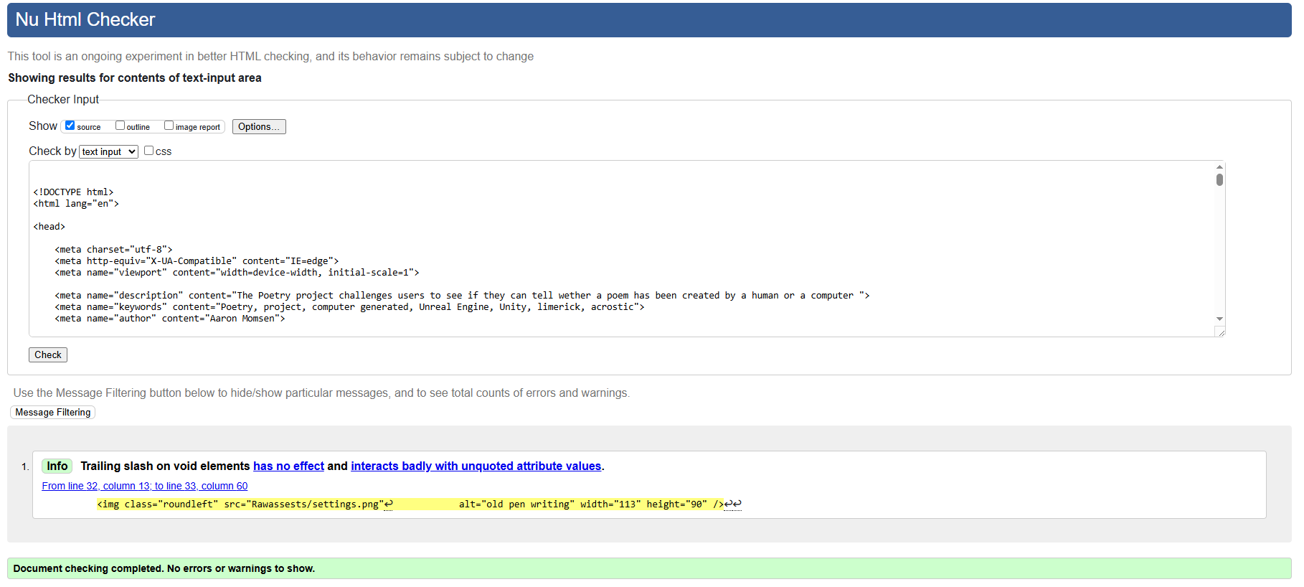Enable the outline checkbox
The image size is (1304, 587).
coord(121,126)
